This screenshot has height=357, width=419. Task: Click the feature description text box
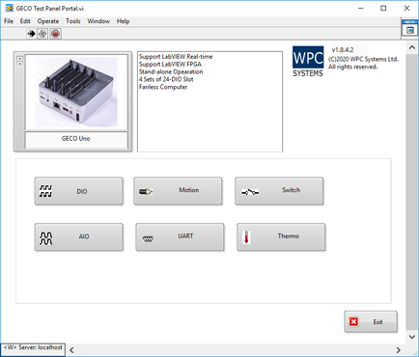[x=209, y=101]
